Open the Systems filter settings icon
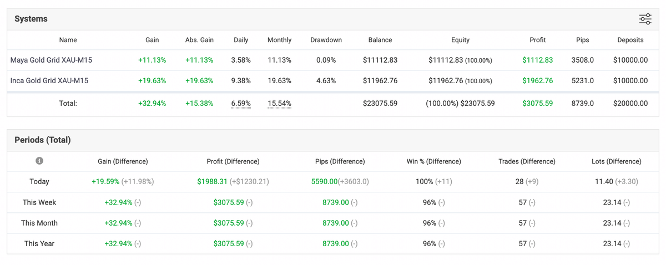The height and width of the screenshot is (265, 666). 645,19
